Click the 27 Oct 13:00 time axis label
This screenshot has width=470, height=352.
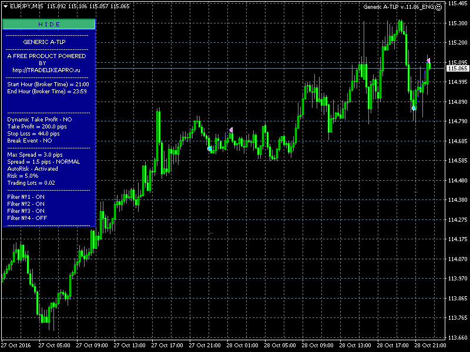tap(129, 346)
